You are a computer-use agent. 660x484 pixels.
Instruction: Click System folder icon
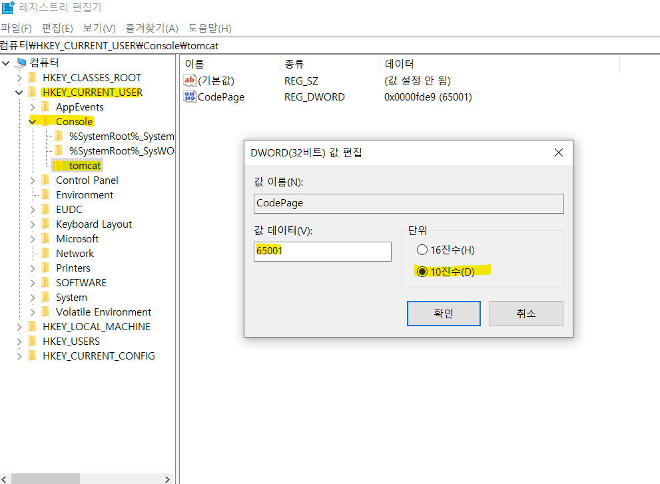[x=46, y=297]
